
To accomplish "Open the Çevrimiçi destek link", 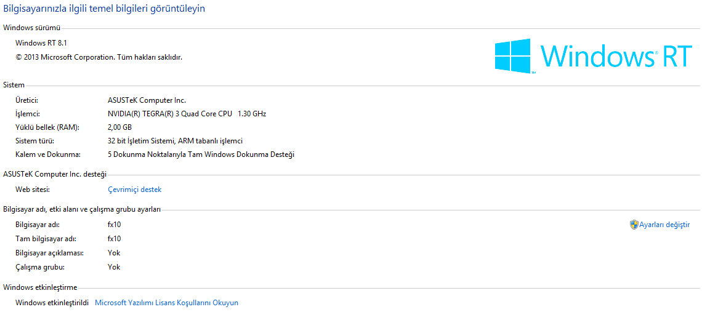I will point(134,190).
